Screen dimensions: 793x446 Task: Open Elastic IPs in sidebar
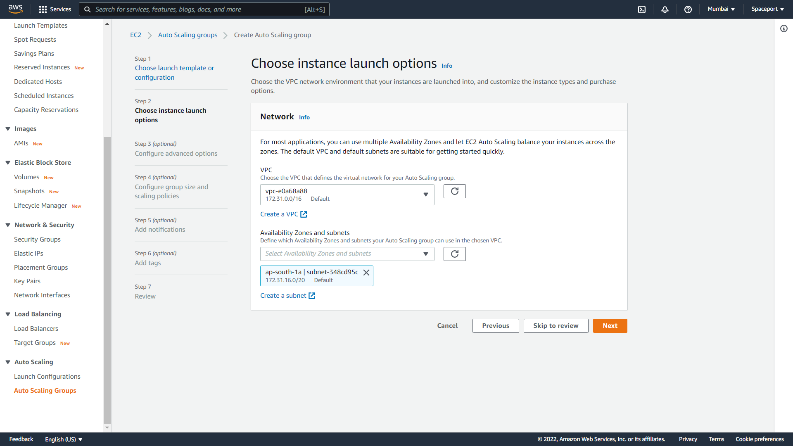28,254
